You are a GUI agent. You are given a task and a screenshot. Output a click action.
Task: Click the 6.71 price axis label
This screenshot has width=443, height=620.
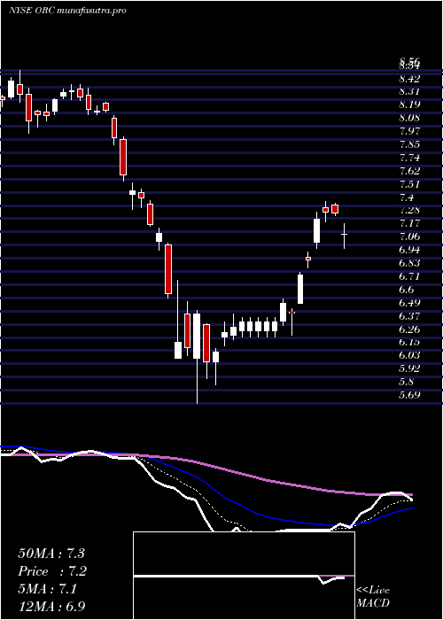click(x=409, y=276)
